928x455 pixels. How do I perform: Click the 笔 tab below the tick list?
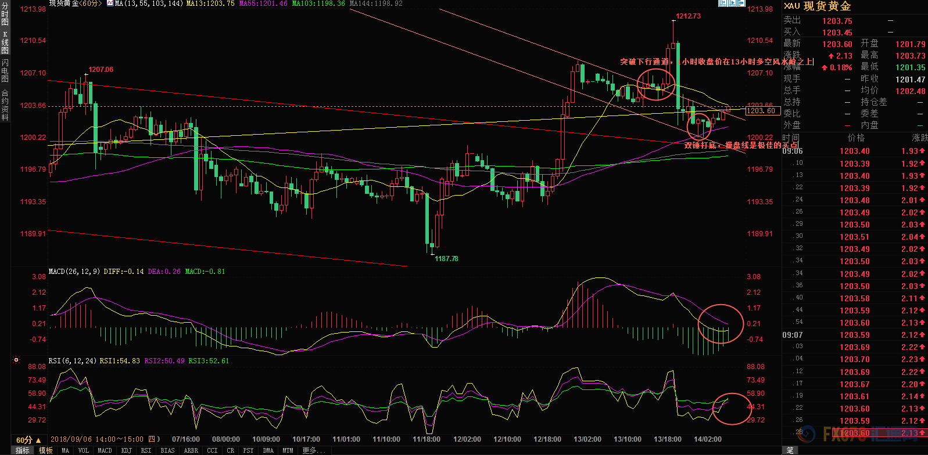(x=790, y=450)
